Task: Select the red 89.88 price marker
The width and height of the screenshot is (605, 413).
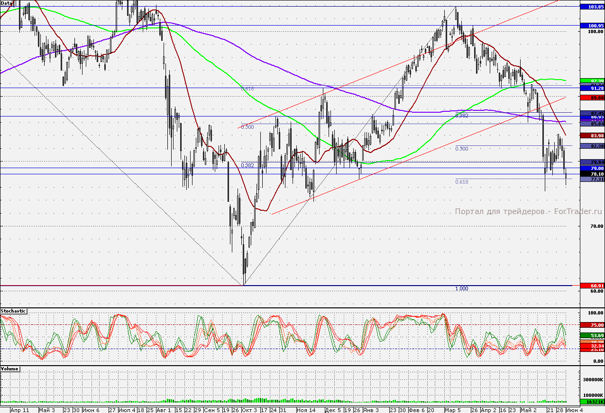Action: point(593,98)
